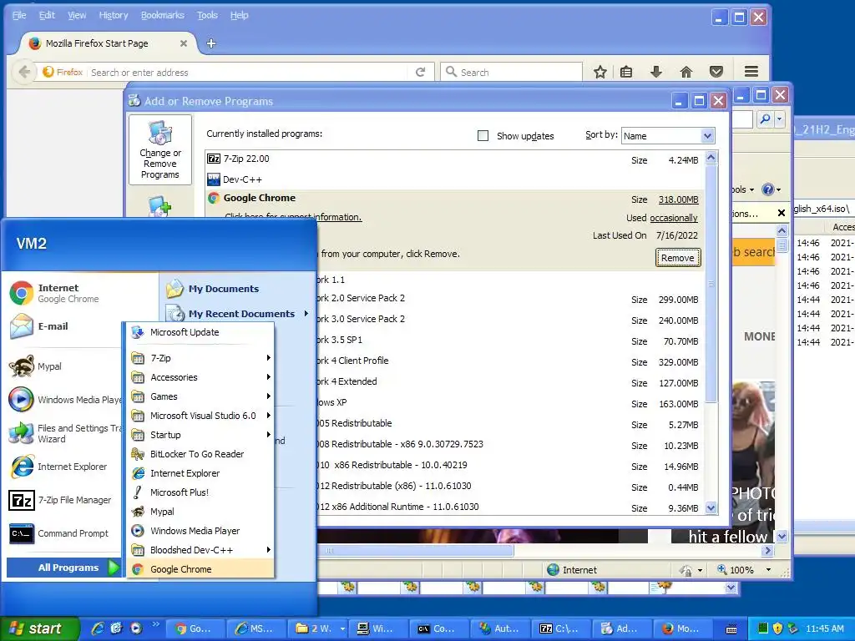Click Firefox bookmark star icon
Viewport: 855px width, 641px height.
[600, 72]
